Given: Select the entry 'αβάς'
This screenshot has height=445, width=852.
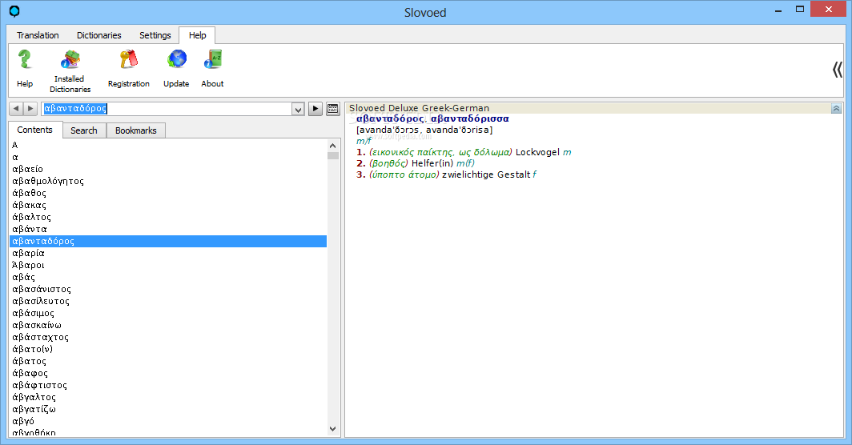Looking at the screenshot, I should [x=168, y=277].
